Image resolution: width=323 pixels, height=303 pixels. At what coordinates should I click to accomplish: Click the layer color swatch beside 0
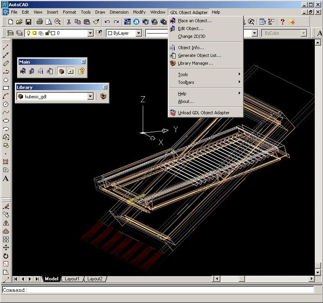pyautogui.click(x=53, y=33)
